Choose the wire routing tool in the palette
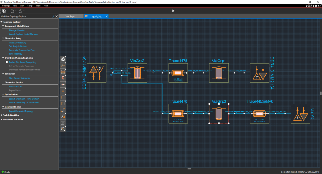Image resolution: width=322 pixels, height=174 pixels. pos(63,110)
